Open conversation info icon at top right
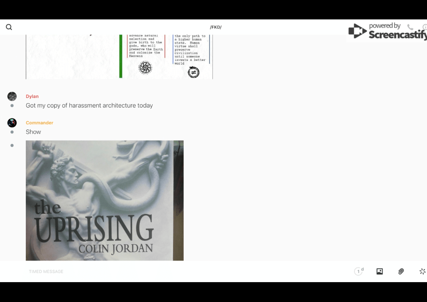The width and height of the screenshot is (427, 302). (424, 27)
